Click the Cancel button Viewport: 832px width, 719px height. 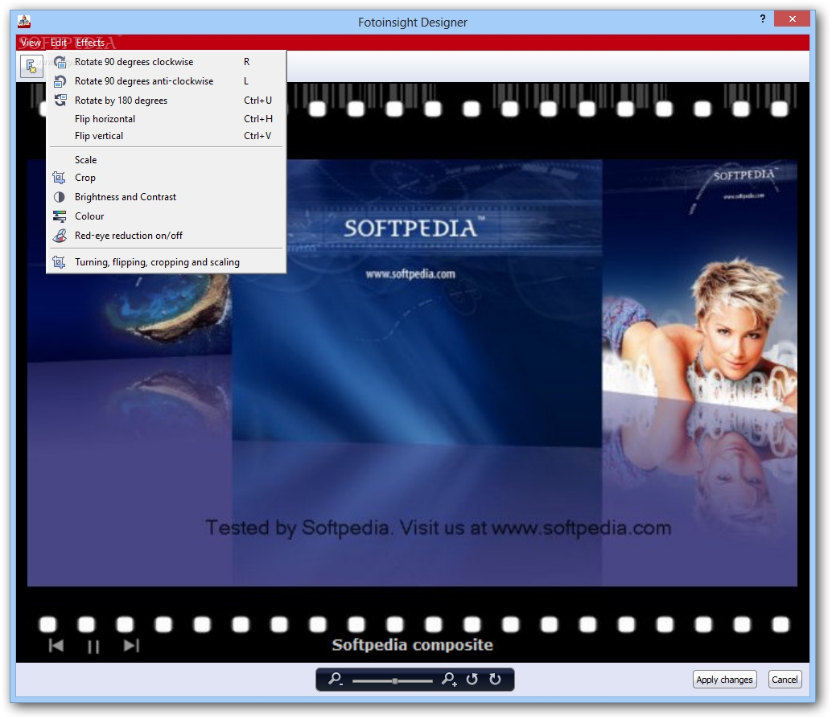[x=785, y=680]
